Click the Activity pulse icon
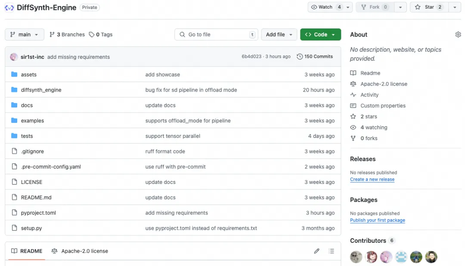This screenshot has width=465, height=266. (353, 95)
